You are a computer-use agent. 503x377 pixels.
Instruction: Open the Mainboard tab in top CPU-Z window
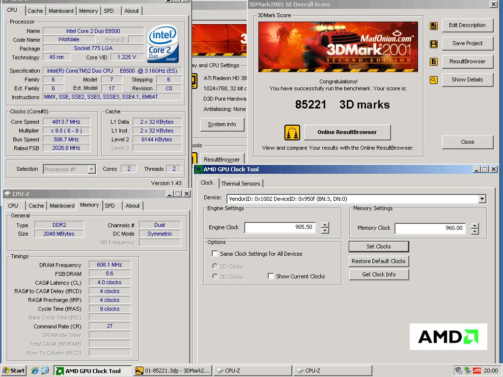[61, 11]
